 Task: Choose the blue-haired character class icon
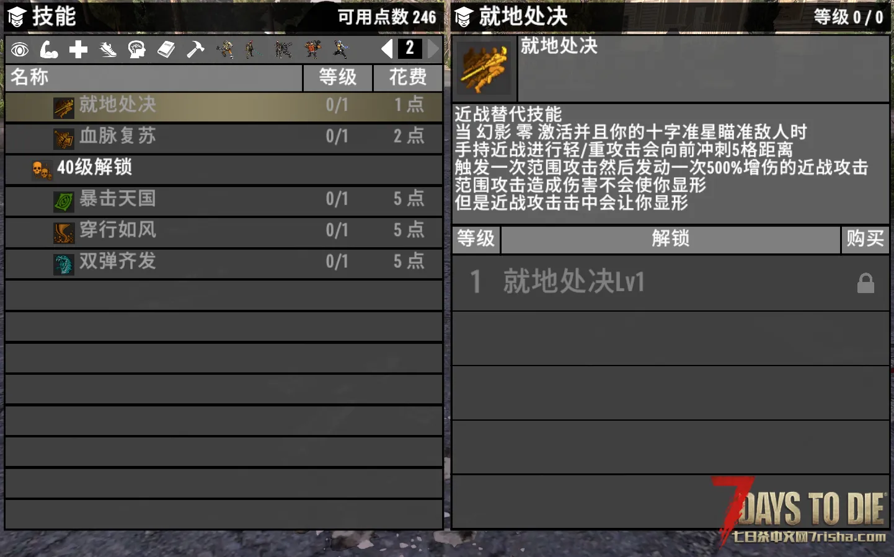pos(341,49)
